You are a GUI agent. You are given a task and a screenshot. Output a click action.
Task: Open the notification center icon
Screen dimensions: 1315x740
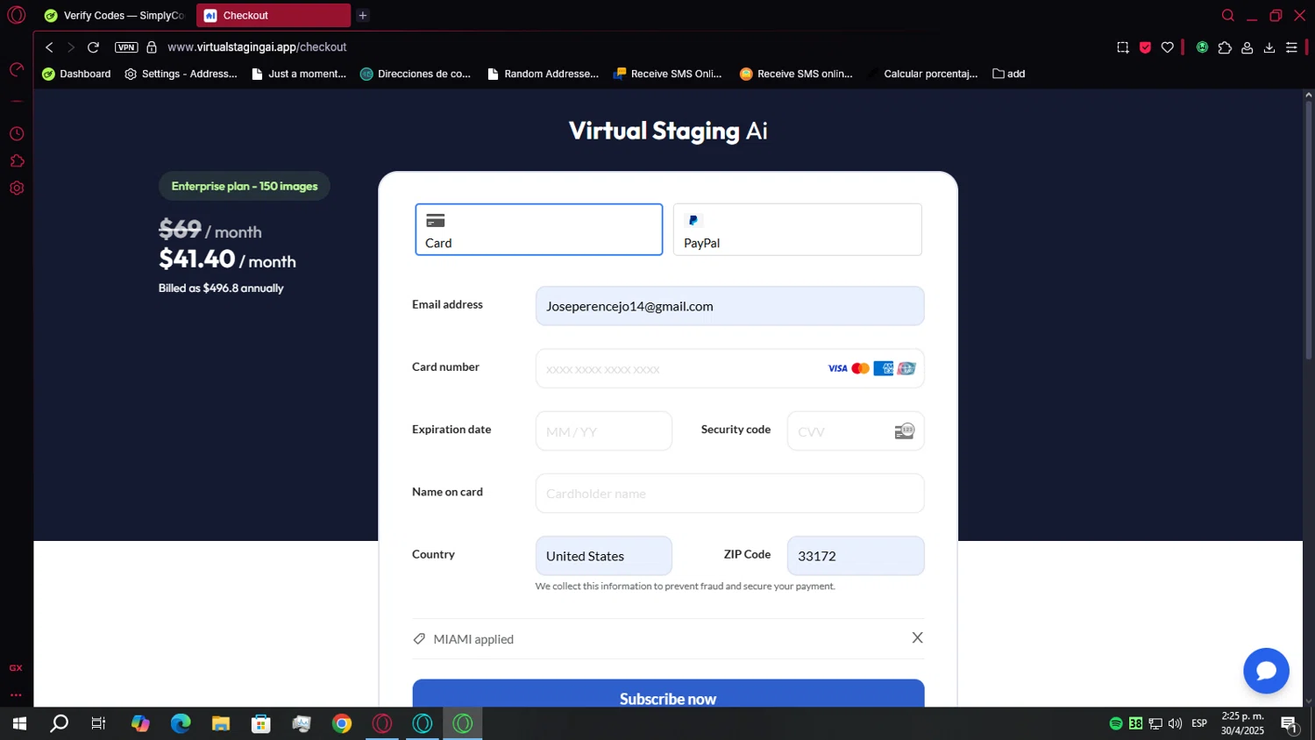pos(1290,724)
